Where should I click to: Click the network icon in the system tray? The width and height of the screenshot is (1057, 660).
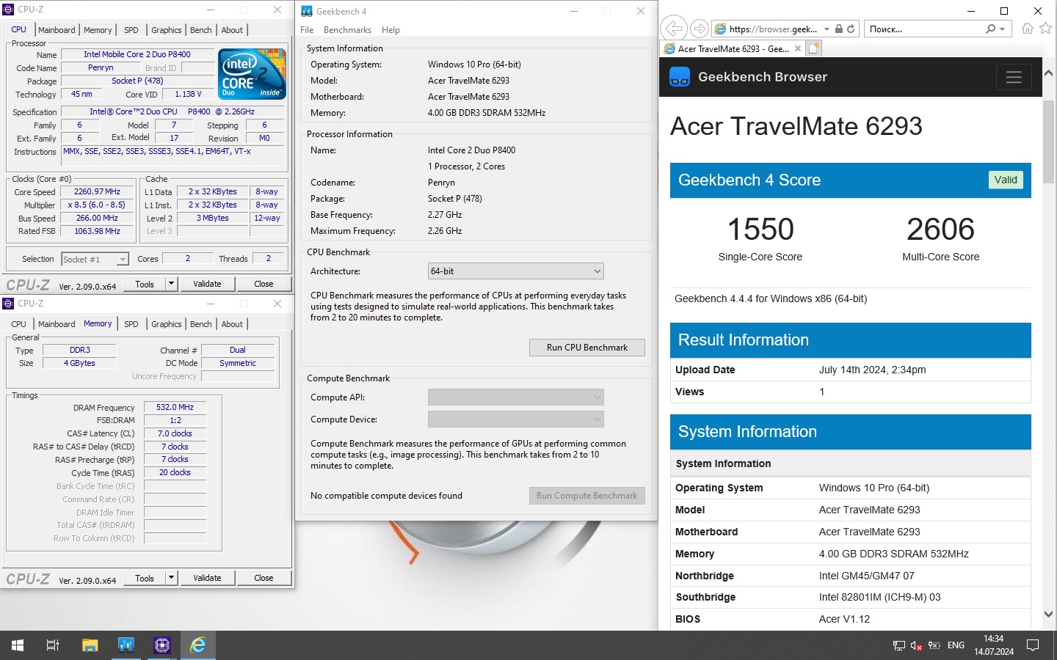pyautogui.click(x=898, y=645)
